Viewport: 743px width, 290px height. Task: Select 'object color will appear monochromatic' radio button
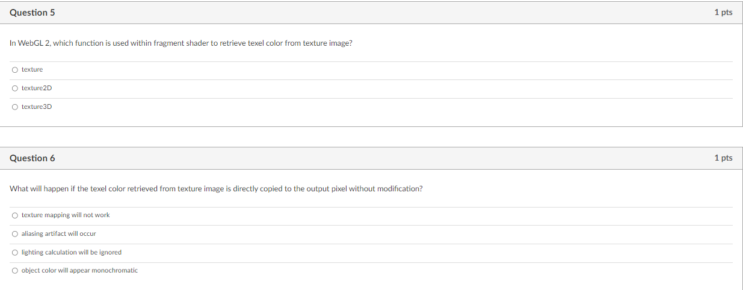14,271
